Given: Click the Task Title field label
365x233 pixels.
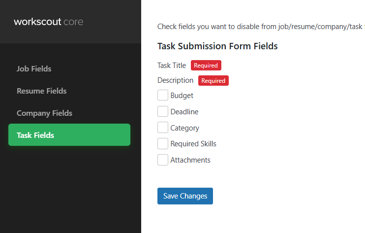Looking at the screenshot, I should [172, 66].
